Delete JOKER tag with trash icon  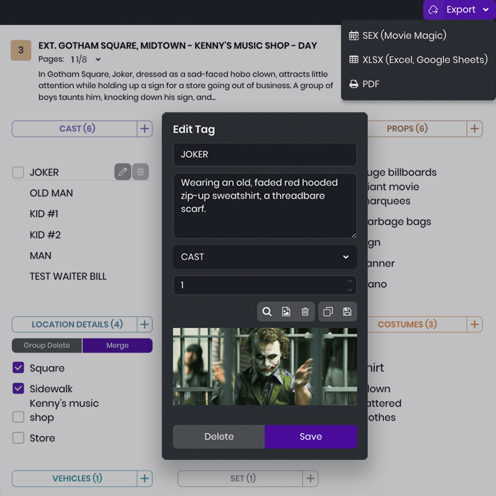[141, 172]
